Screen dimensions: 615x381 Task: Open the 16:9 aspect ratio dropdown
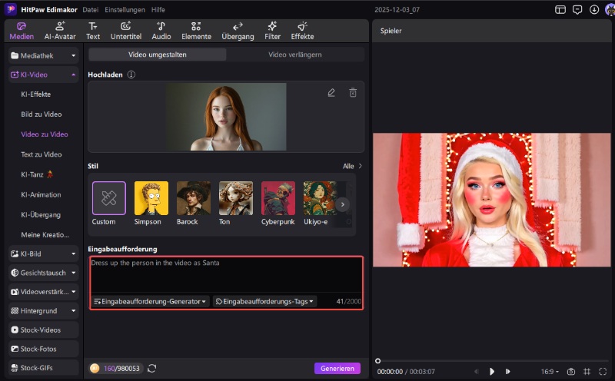[550, 372]
